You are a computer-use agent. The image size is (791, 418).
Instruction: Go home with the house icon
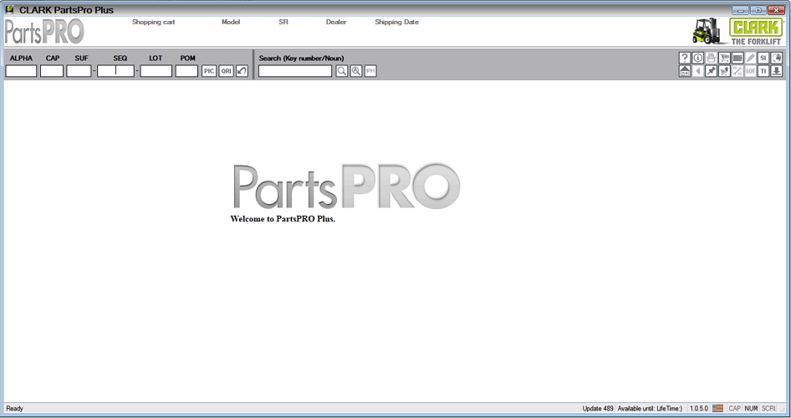[x=684, y=71]
